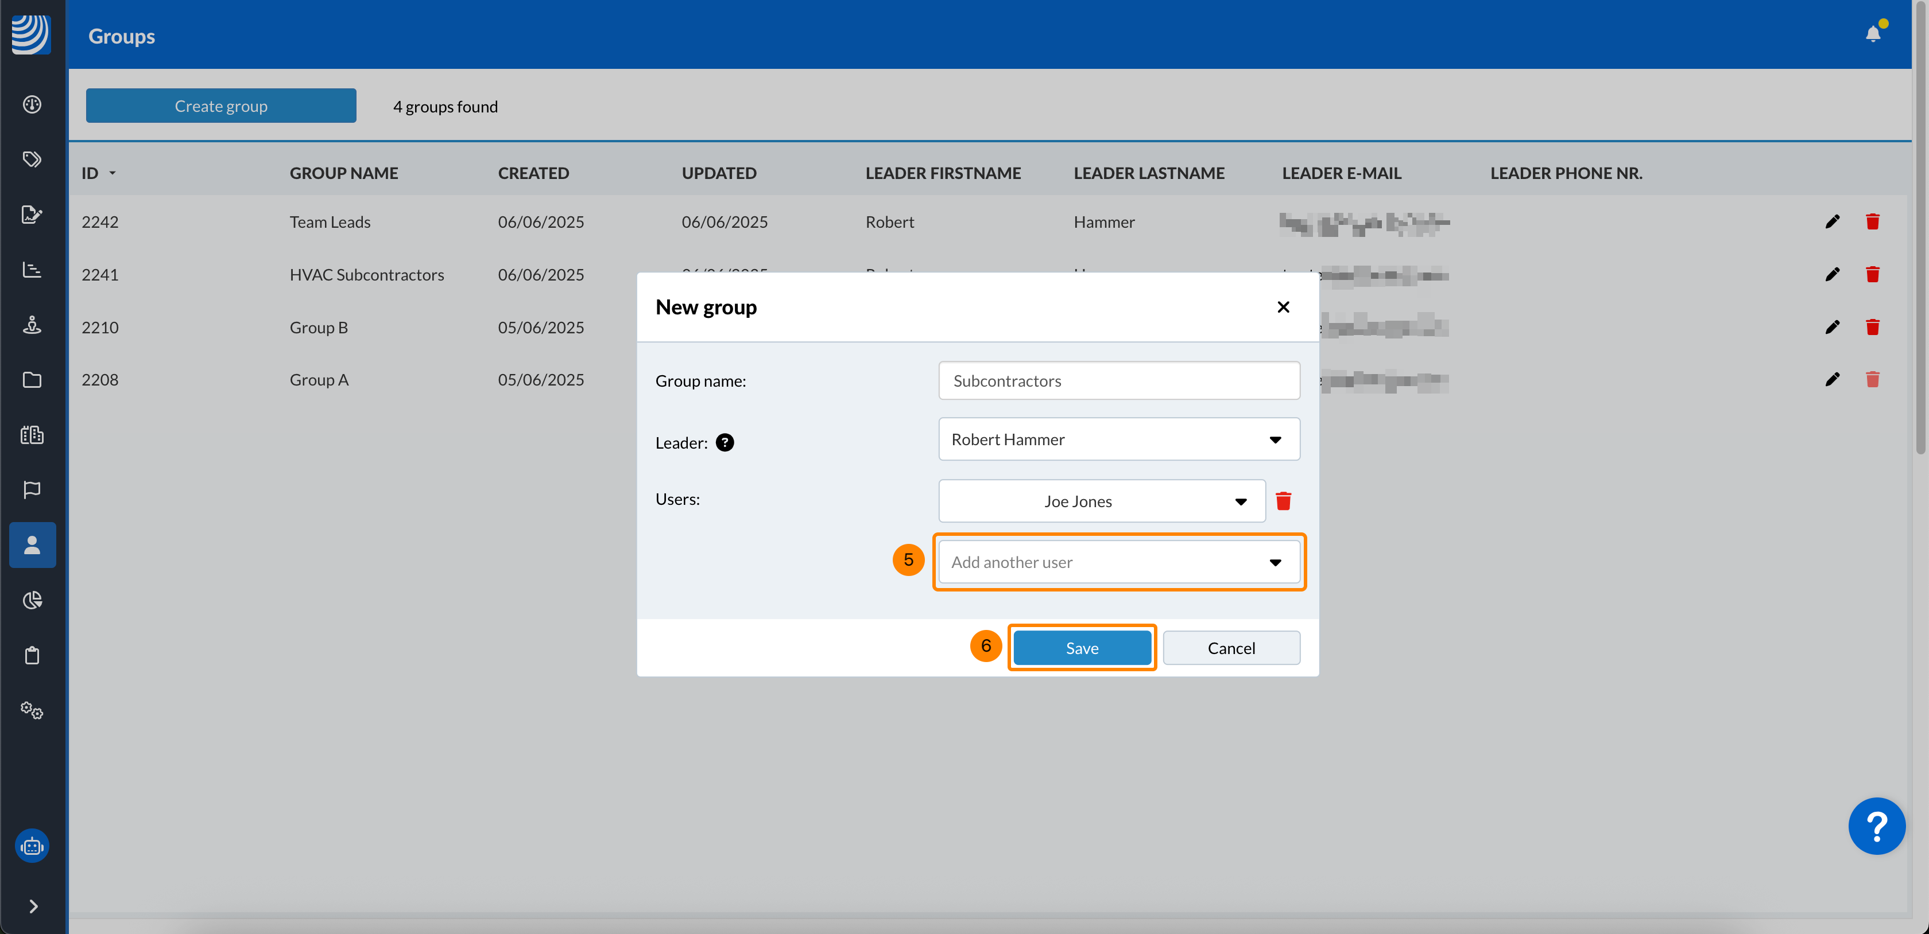Open the Joe Jones user dropdown
Screen dimensions: 1929x934
1102,501
